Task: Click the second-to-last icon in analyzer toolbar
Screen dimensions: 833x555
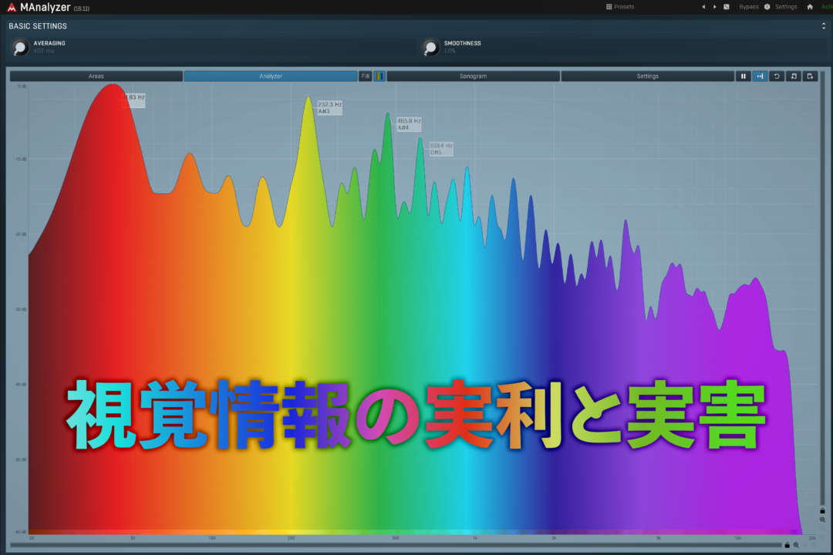Action: click(793, 76)
